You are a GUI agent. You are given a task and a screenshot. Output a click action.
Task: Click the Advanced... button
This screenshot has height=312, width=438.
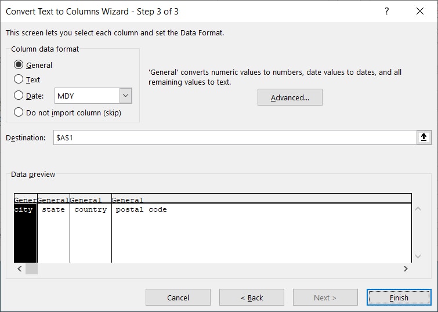point(290,97)
